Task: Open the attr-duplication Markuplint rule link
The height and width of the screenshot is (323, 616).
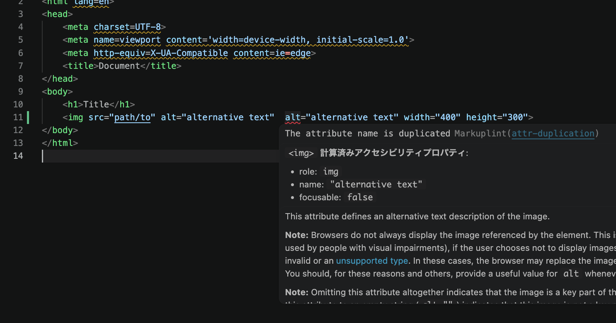Action: coord(553,134)
